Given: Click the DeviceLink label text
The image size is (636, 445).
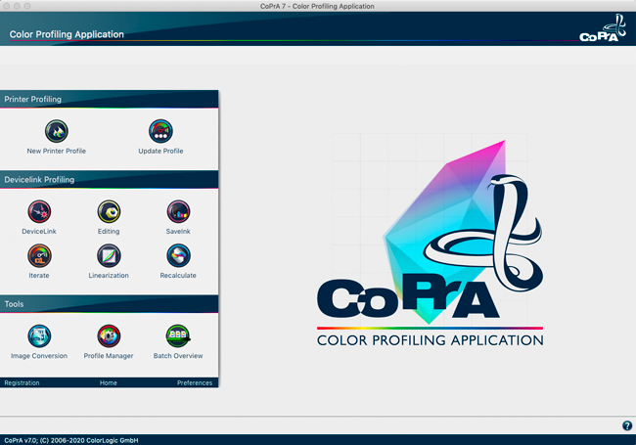Looking at the screenshot, I should [x=39, y=231].
